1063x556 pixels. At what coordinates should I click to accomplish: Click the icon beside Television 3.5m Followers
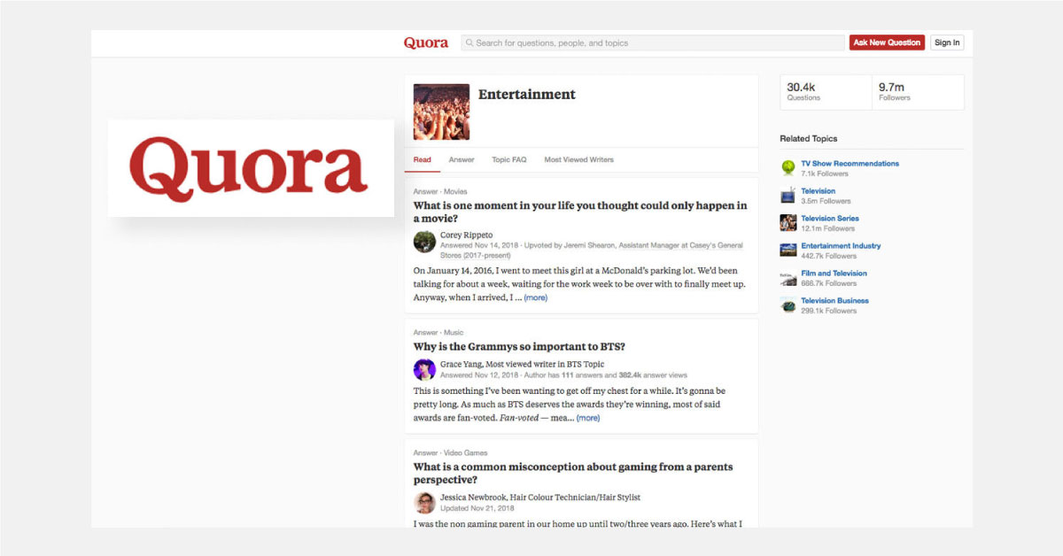pos(788,196)
